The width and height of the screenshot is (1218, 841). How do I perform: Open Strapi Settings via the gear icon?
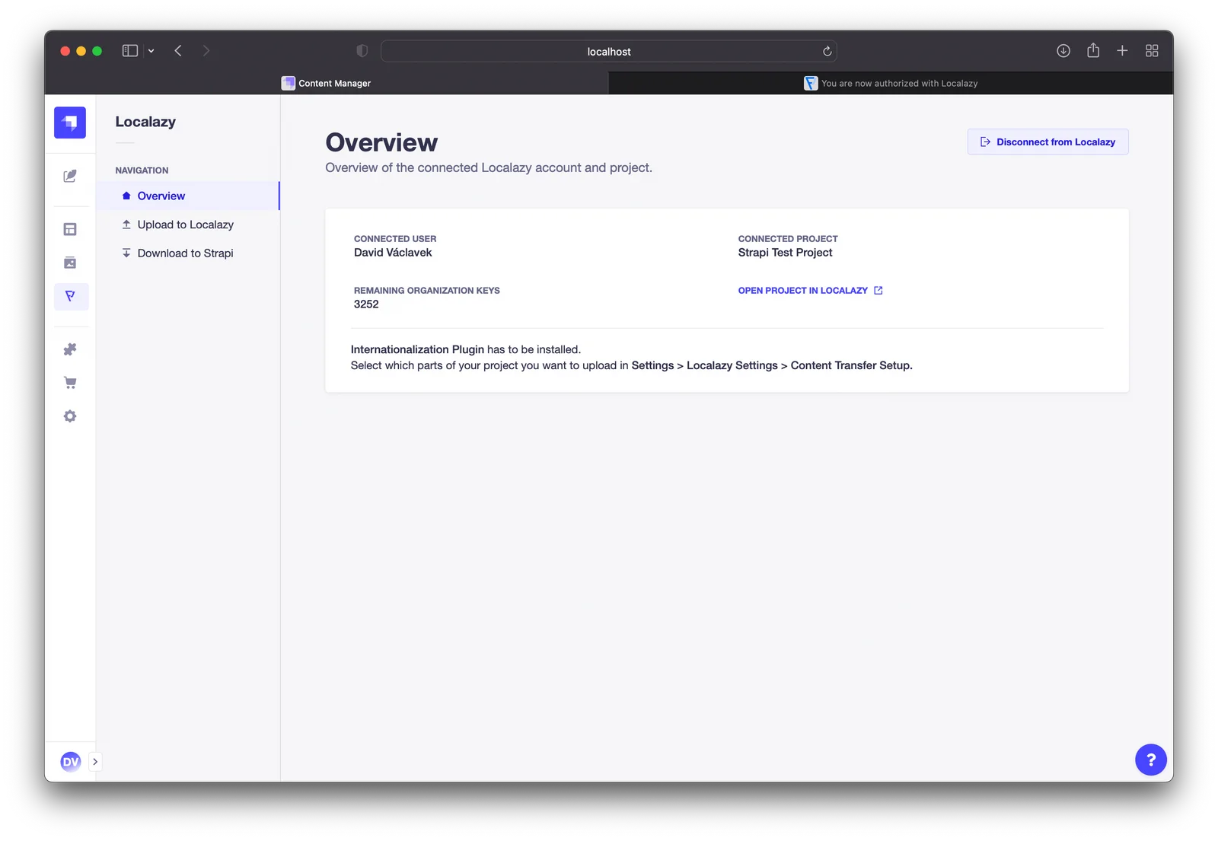(70, 416)
